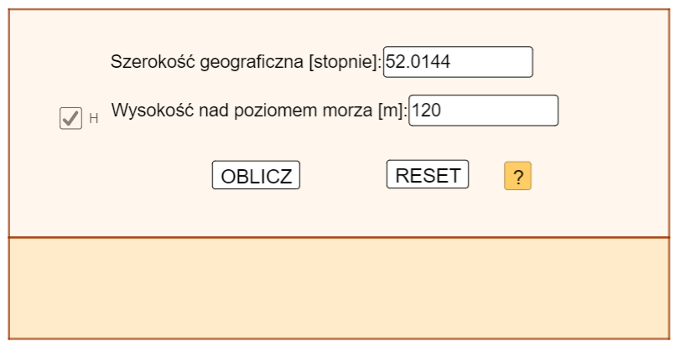Clear the form with RESET

428,175
